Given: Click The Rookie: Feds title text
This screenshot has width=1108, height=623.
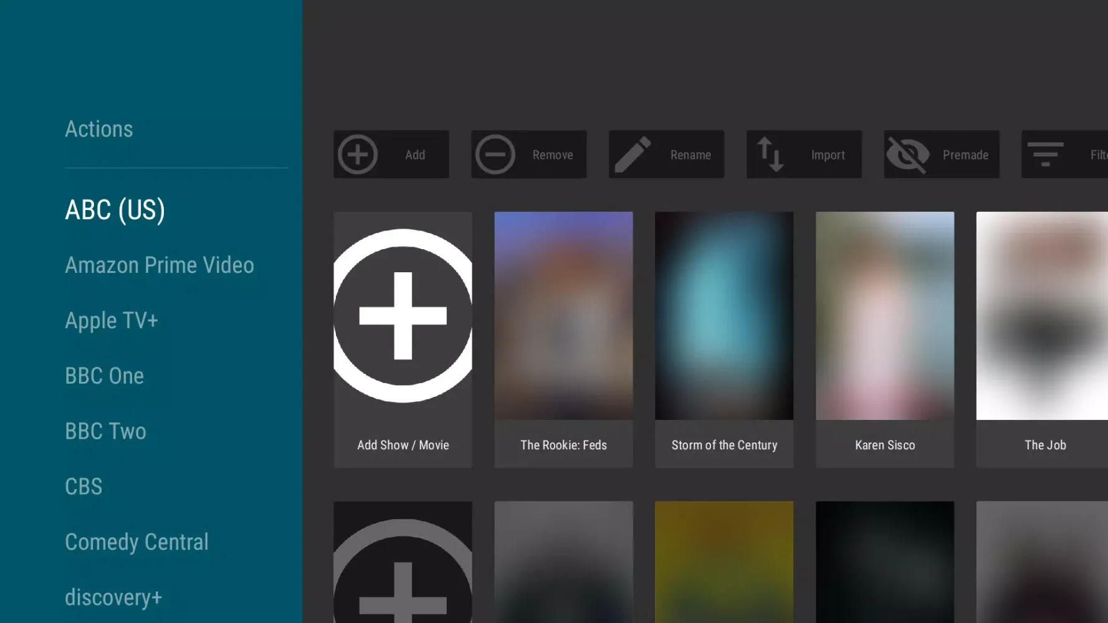Looking at the screenshot, I should point(564,445).
